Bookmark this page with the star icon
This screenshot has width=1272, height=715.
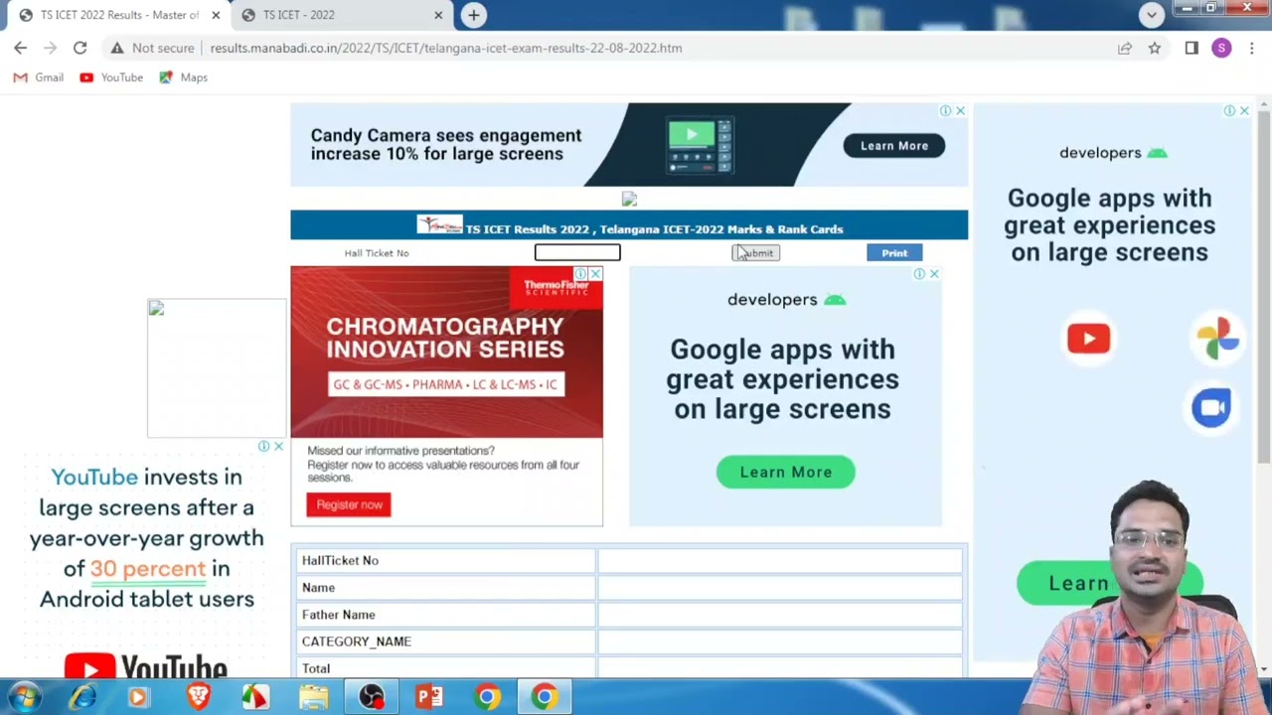pos(1155,48)
